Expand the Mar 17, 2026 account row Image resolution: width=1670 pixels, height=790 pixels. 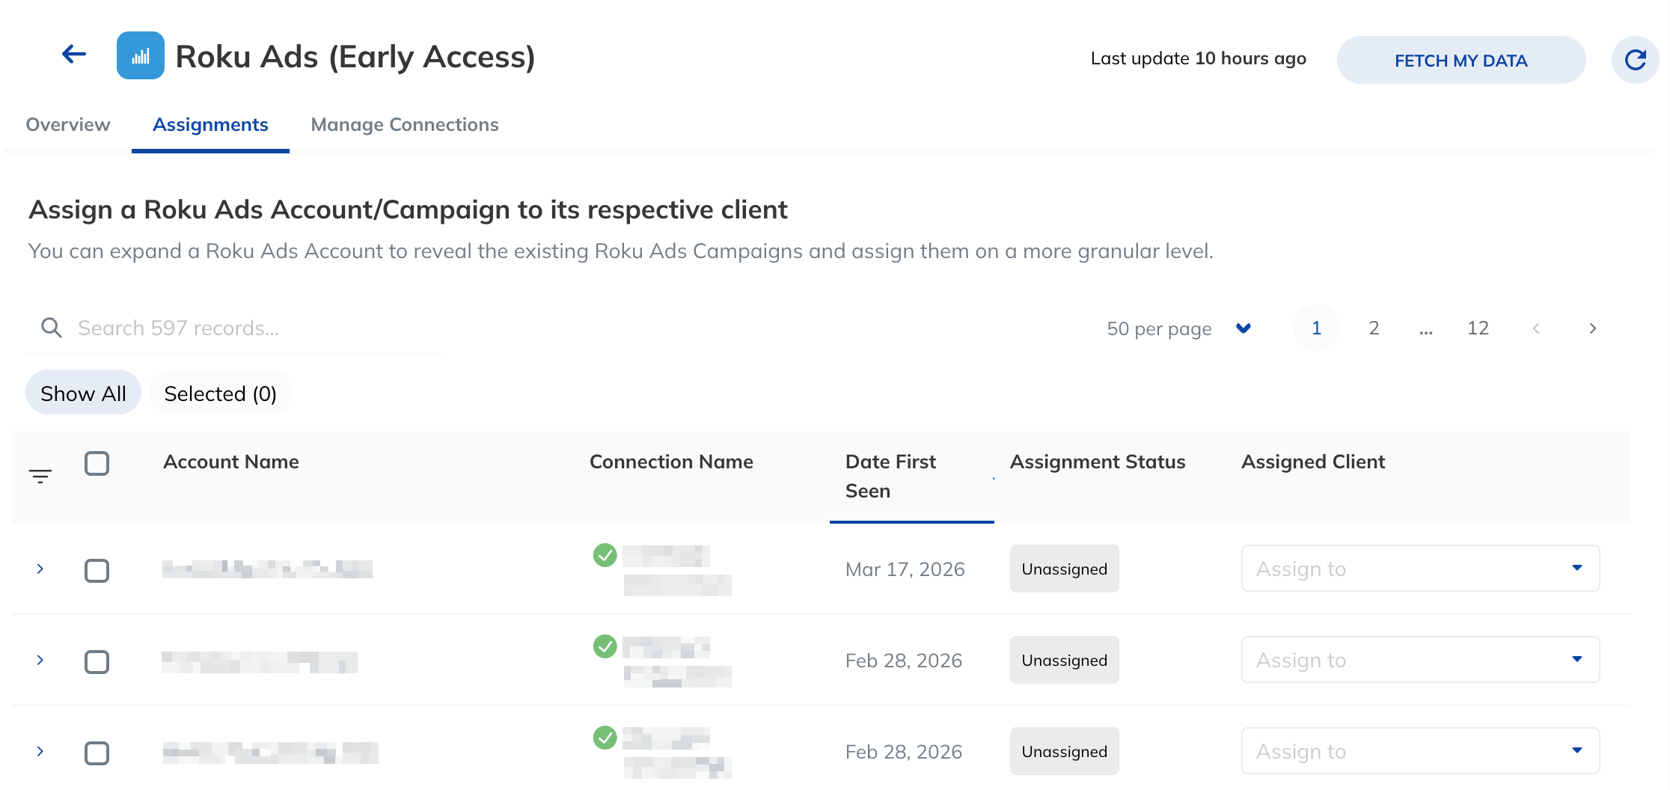[x=40, y=569]
